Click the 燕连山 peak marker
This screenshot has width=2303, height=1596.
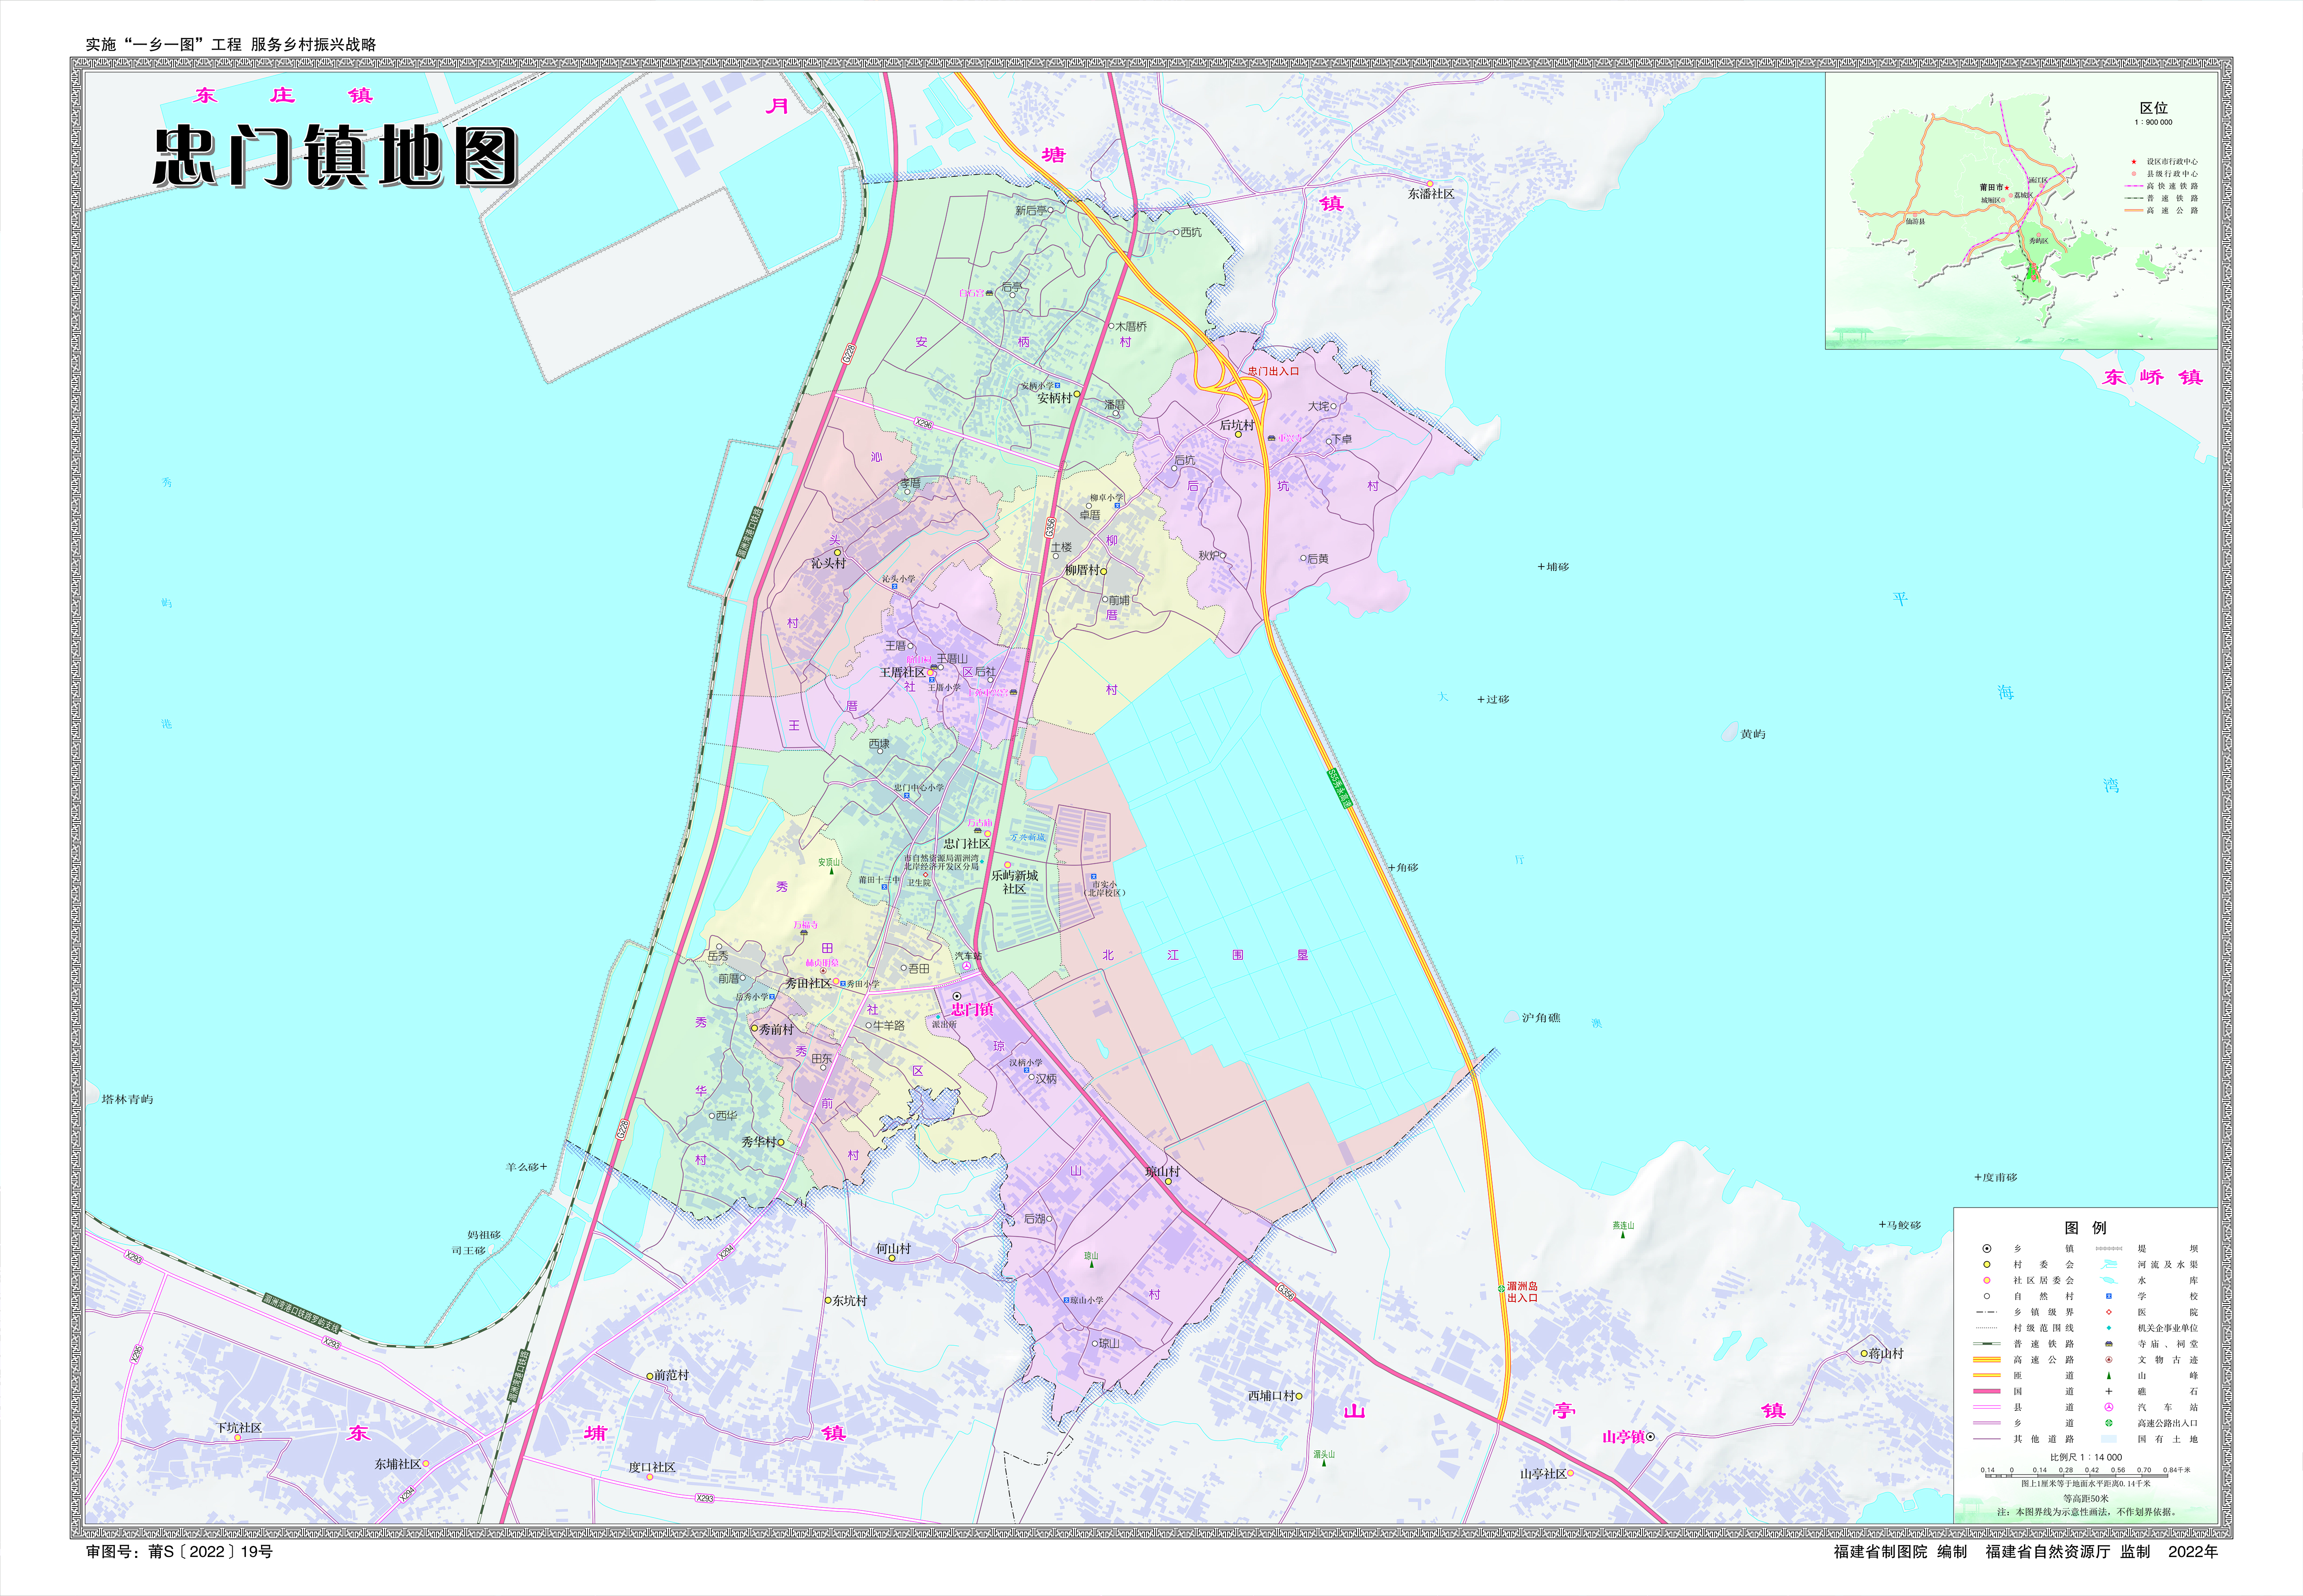pyautogui.click(x=1623, y=1235)
